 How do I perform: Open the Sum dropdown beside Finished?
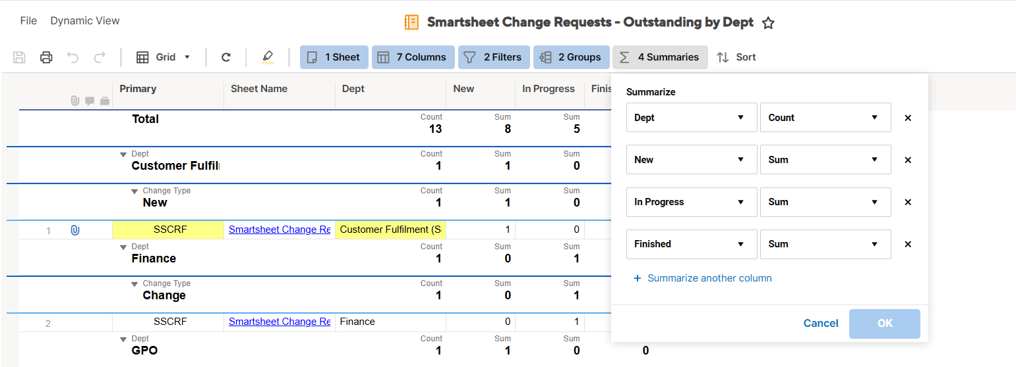[825, 244]
